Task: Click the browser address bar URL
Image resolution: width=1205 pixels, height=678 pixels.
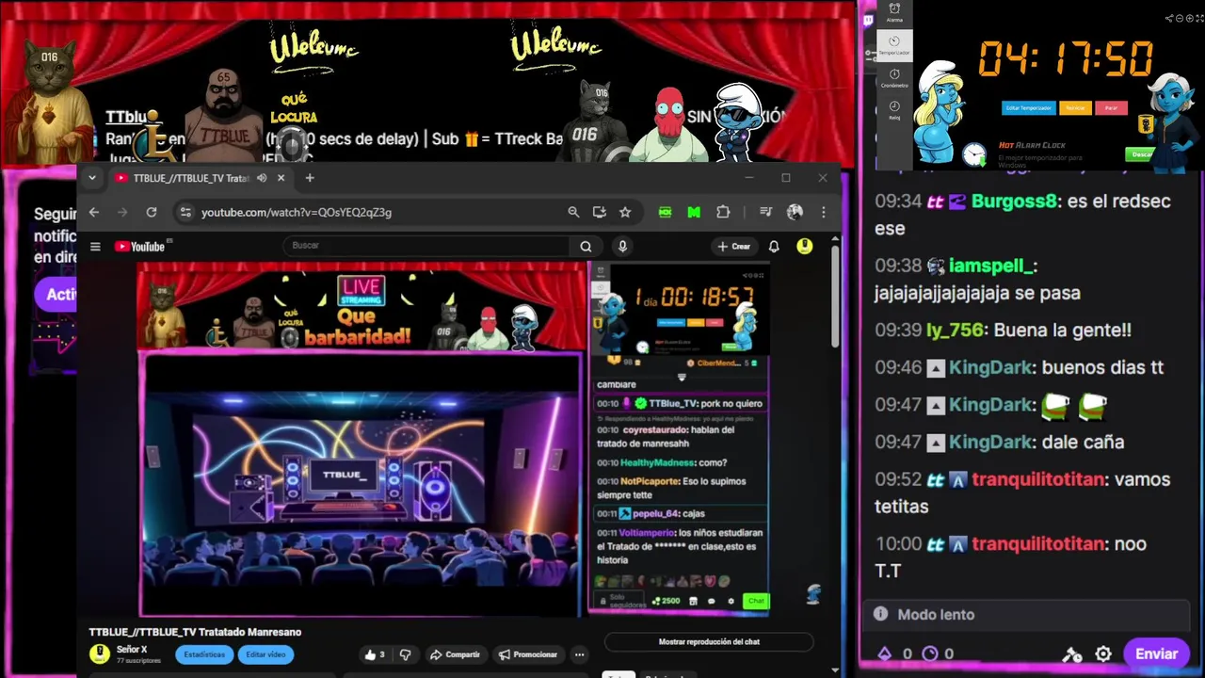Action: (297, 212)
